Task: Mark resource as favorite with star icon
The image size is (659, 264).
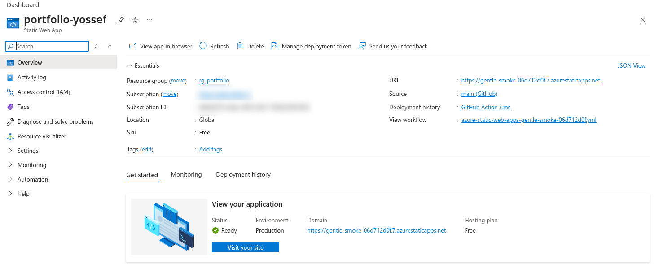Action: pyautogui.click(x=135, y=20)
